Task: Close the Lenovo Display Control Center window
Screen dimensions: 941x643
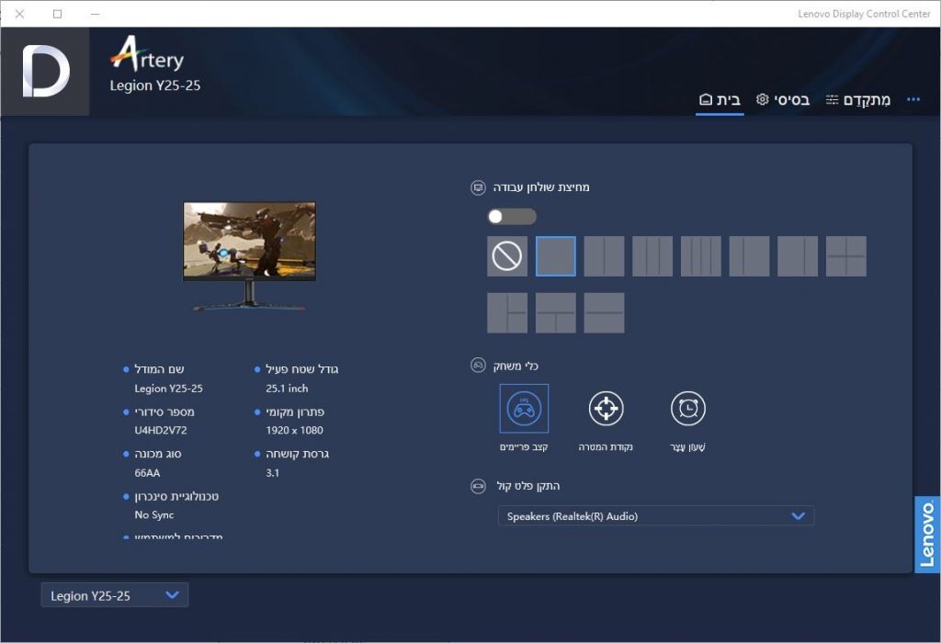Action: point(20,14)
